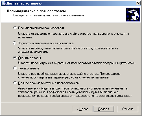The height and width of the screenshot is (116, 142).
Task: Click the software box and CD image
Action: 133,15
